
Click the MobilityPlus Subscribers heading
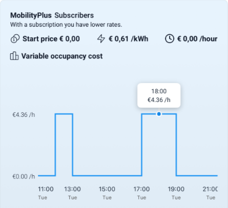click(x=52, y=15)
